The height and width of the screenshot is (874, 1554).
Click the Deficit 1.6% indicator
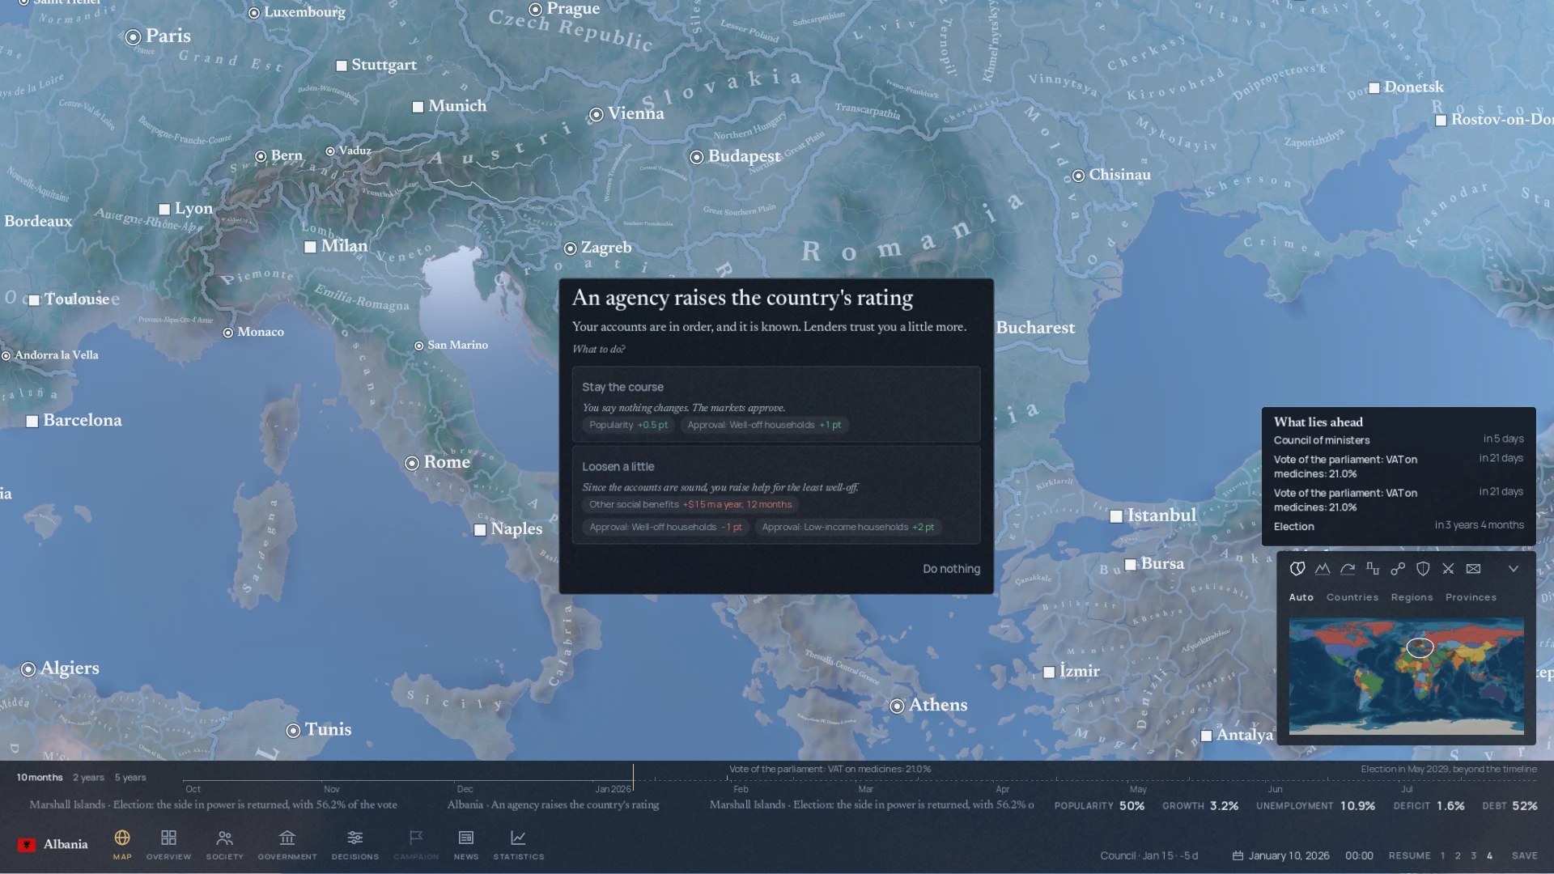(x=1429, y=806)
